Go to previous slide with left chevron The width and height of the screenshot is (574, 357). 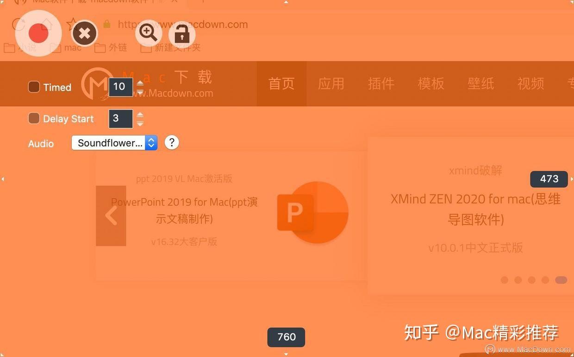click(111, 215)
